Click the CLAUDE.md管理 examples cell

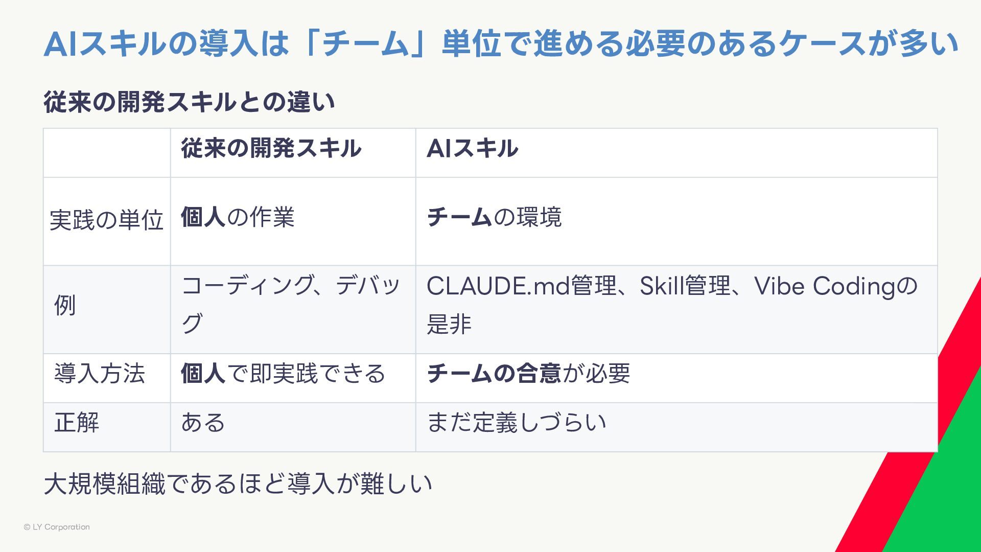point(671,305)
